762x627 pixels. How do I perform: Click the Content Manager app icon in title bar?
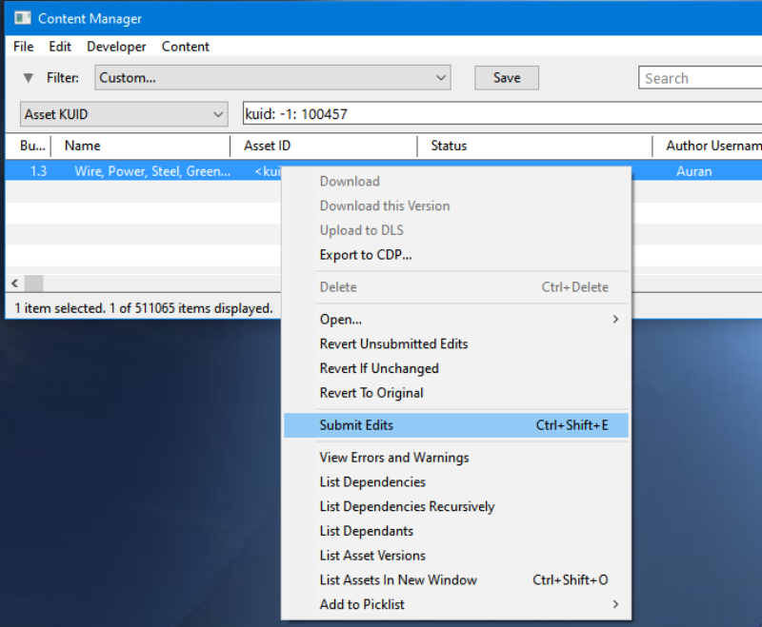[22, 18]
